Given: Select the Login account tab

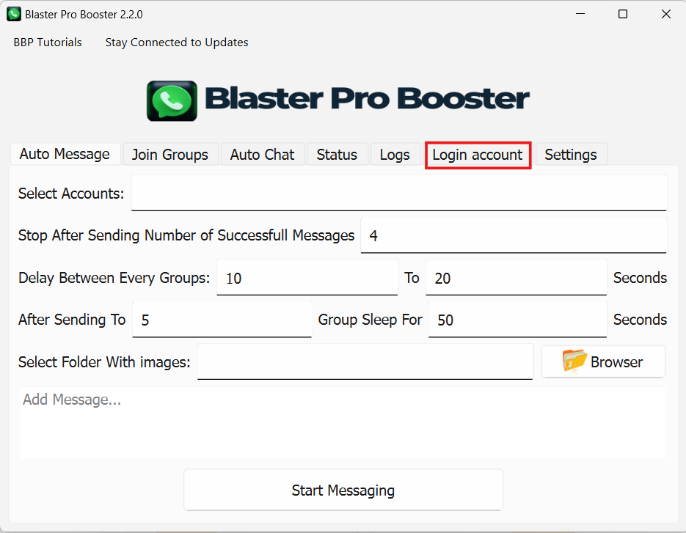Looking at the screenshot, I should (x=478, y=155).
